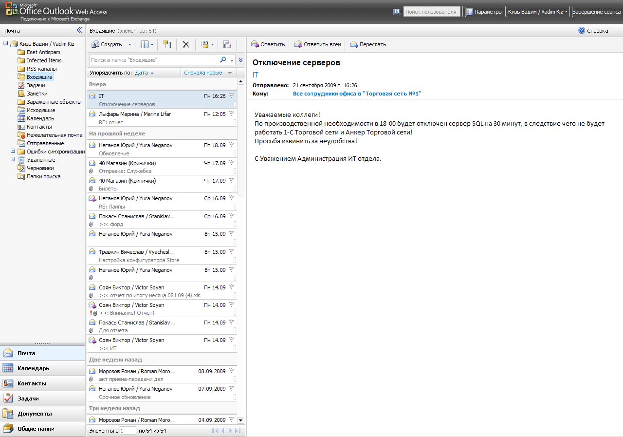The height and width of the screenshot is (437, 623).
Task: Click the check messages icon in toolbar
Action: (x=167, y=44)
